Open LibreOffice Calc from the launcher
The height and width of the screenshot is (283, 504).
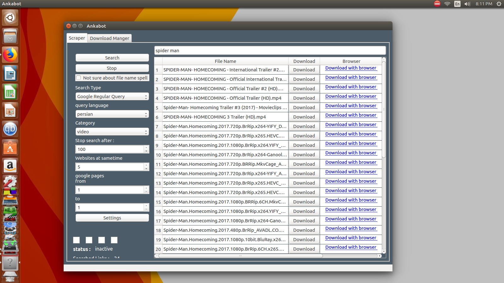[10, 92]
